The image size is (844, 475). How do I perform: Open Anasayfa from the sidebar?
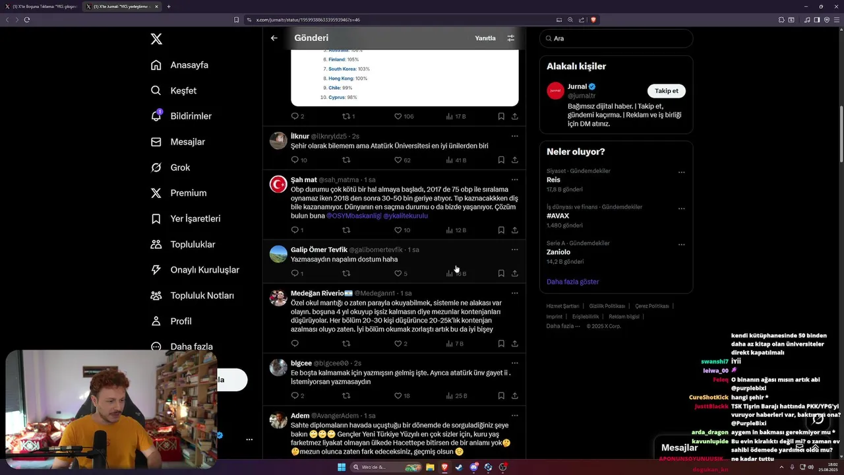point(179,65)
